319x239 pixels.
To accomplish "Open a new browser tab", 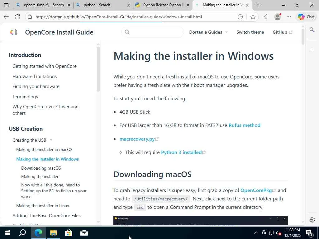I will [258, 5].
